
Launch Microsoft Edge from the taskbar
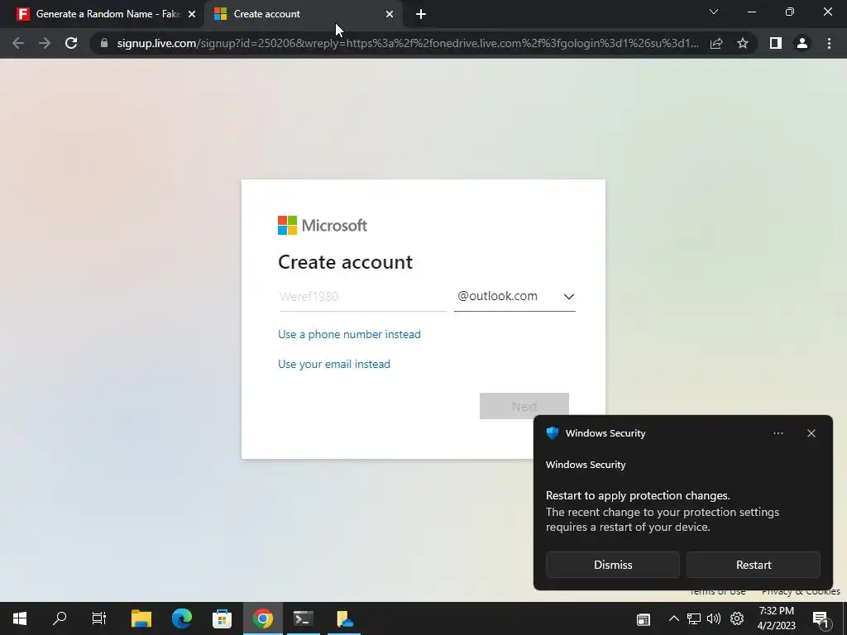coord(181,618)
